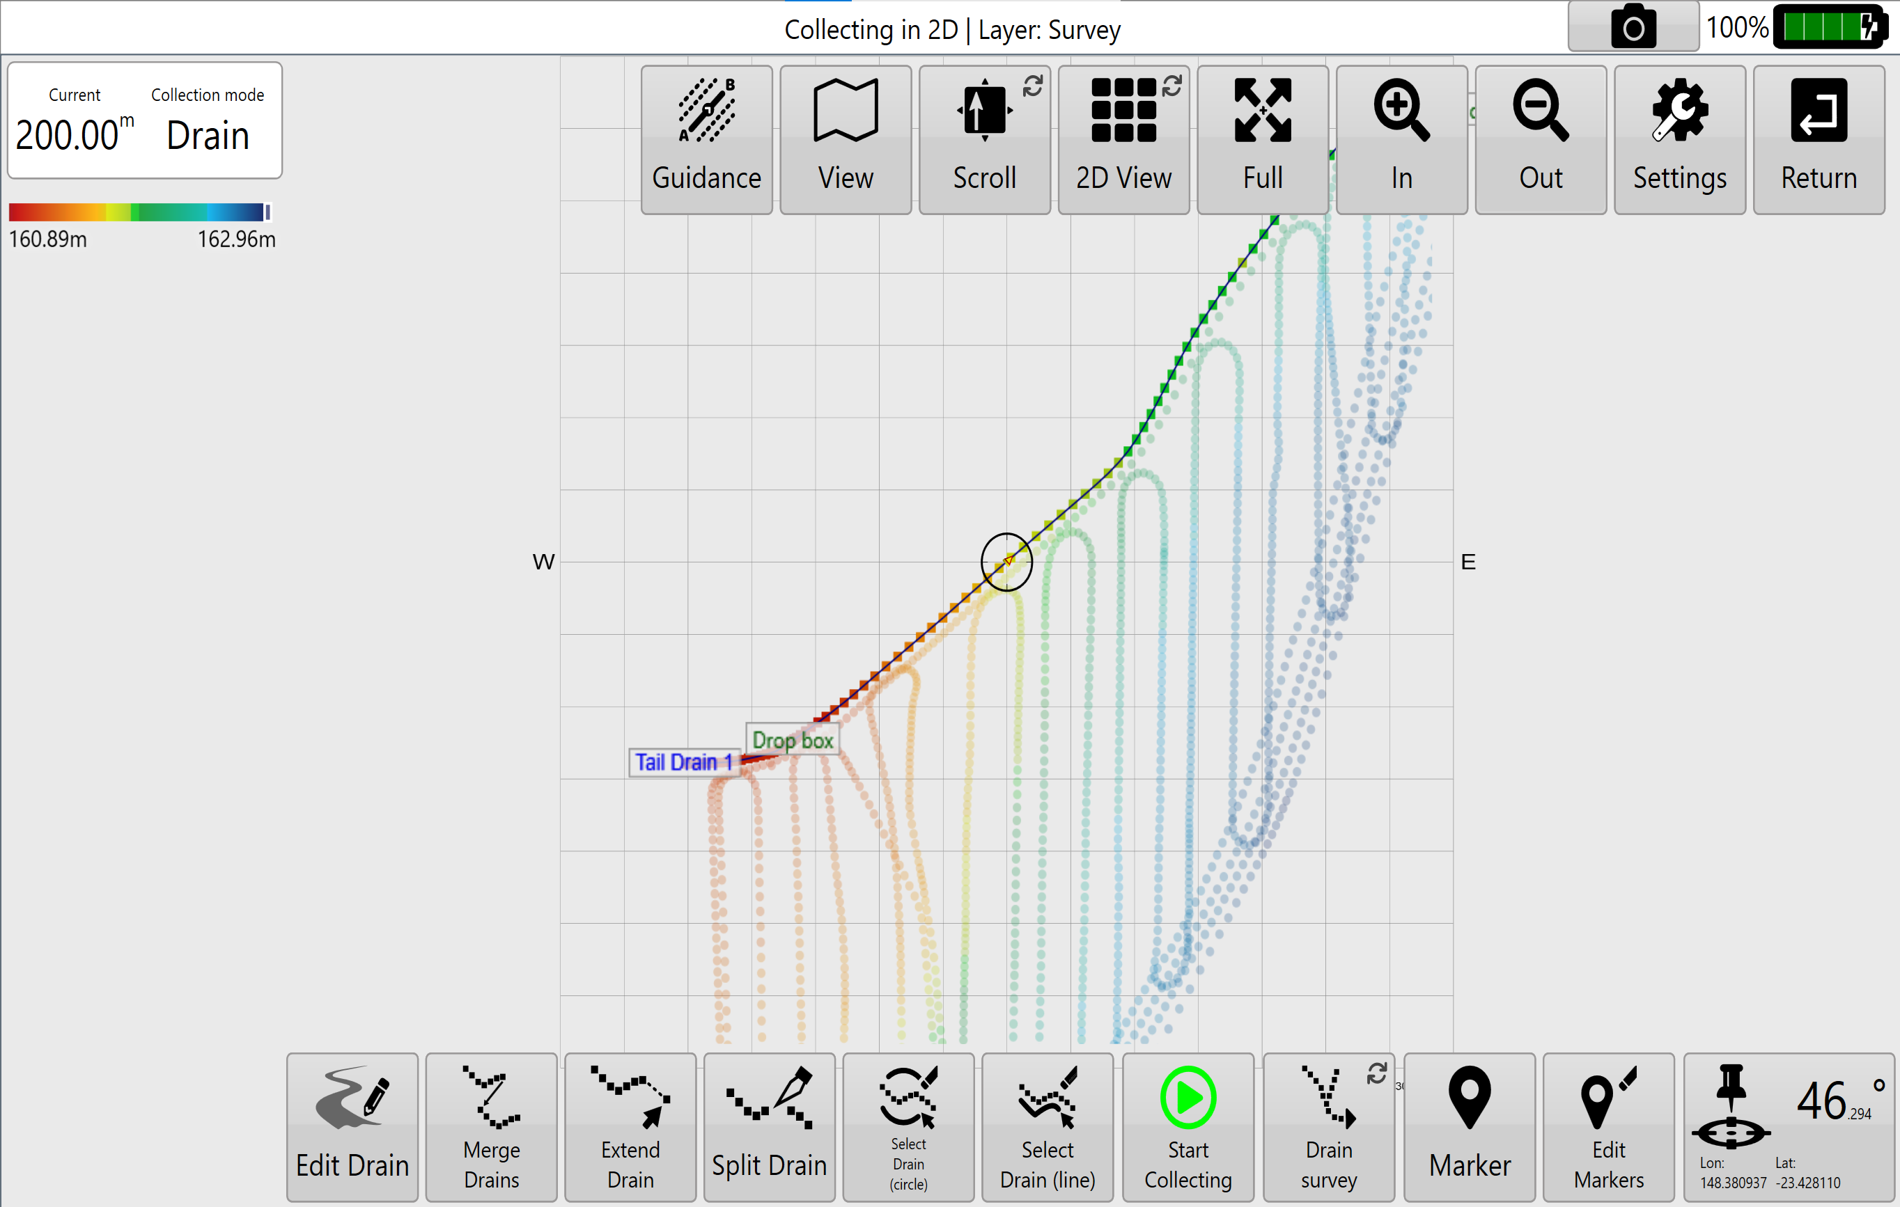Zoom In with magnifier plus
This screenshot has height=1207, width=1900.
(x=1401, y=139)
